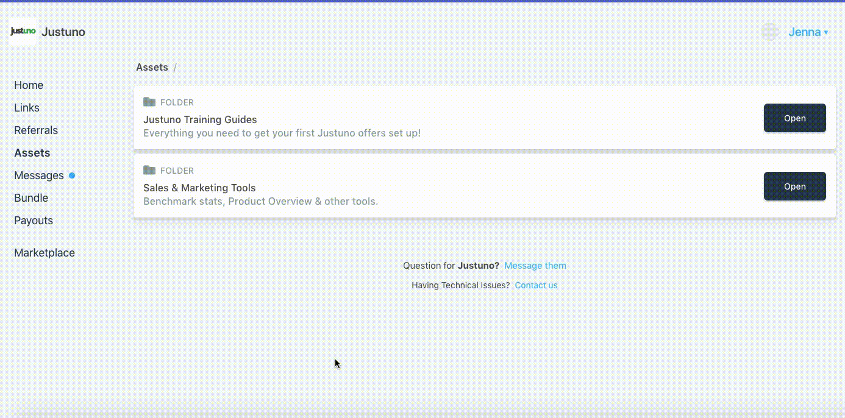Go to Home in the sidebar
845x418 pixels.
coord(29,85)
